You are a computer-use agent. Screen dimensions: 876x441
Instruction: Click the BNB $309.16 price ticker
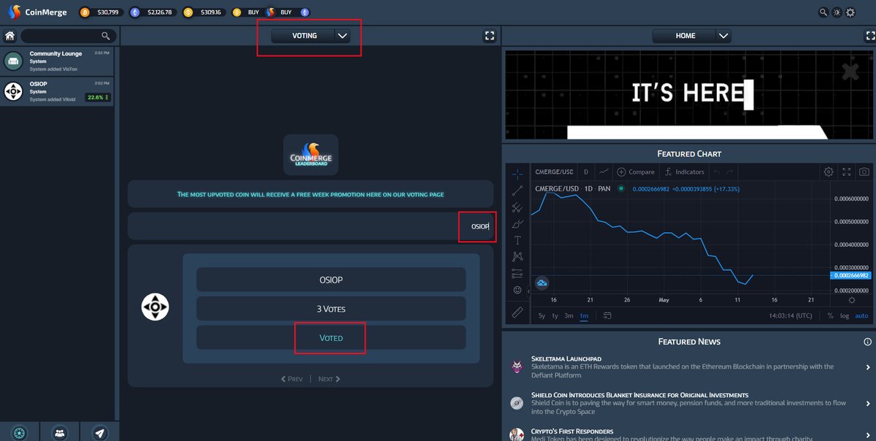coord(204,12)
